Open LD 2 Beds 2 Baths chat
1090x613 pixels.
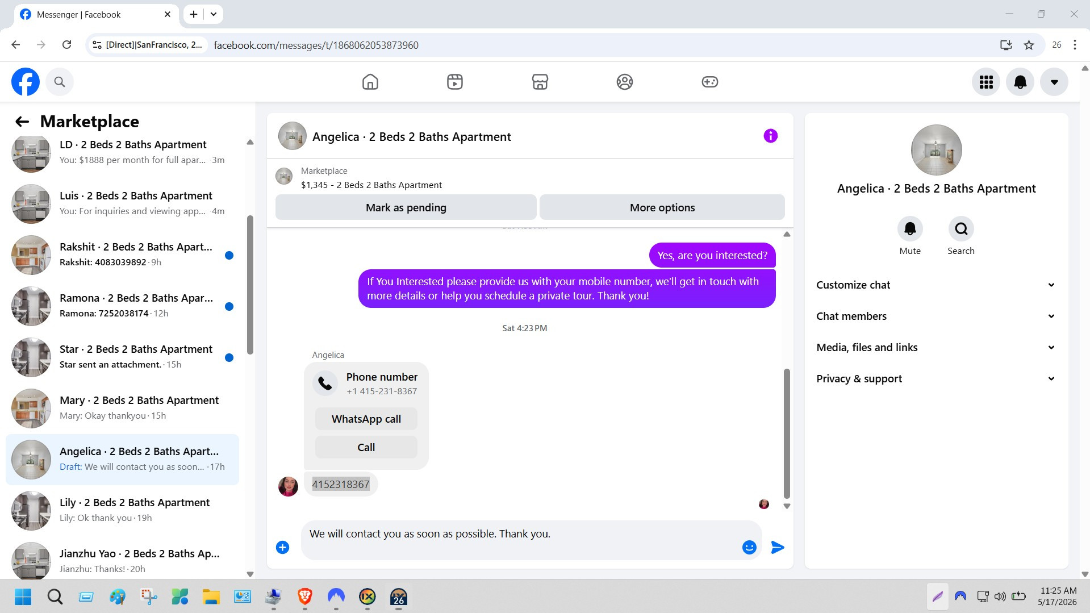122,152
